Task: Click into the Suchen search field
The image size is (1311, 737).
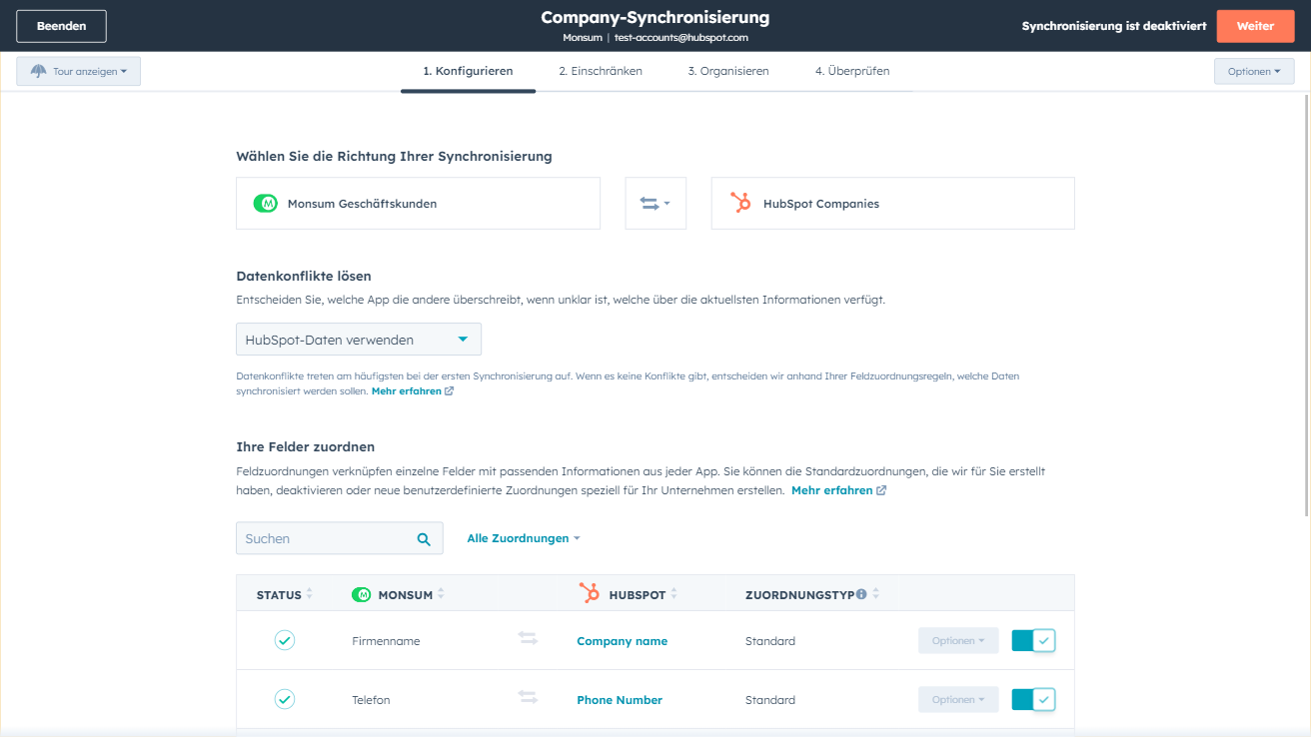Action: point(325,538)
